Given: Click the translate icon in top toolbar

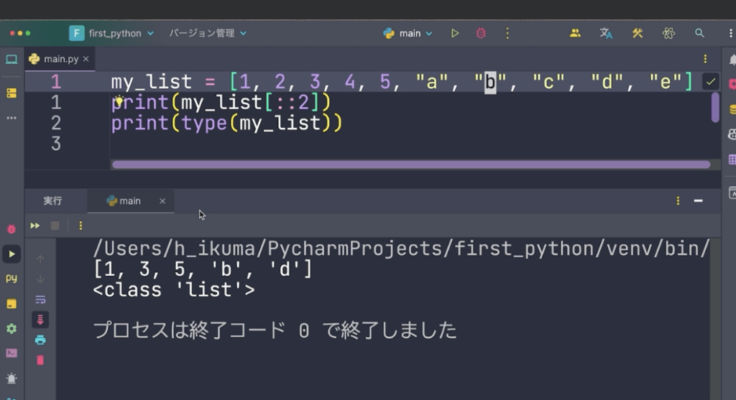Looking at the screenshot, I should [x=606, y=33].
